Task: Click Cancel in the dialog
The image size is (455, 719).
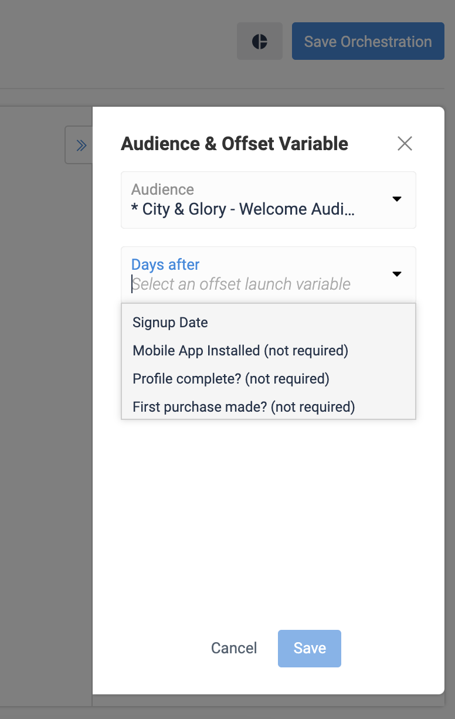Action: (x=234, y=648)
